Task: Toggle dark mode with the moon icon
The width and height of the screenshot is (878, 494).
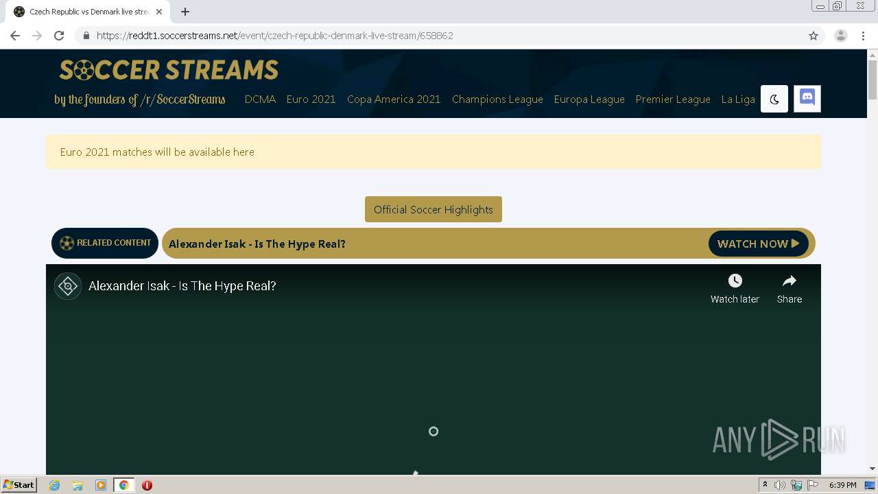Action: pos(774,99)
